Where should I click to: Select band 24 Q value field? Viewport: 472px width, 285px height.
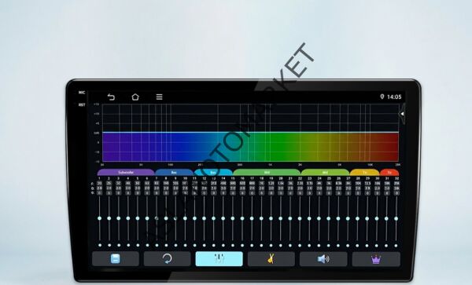point(319,188)
